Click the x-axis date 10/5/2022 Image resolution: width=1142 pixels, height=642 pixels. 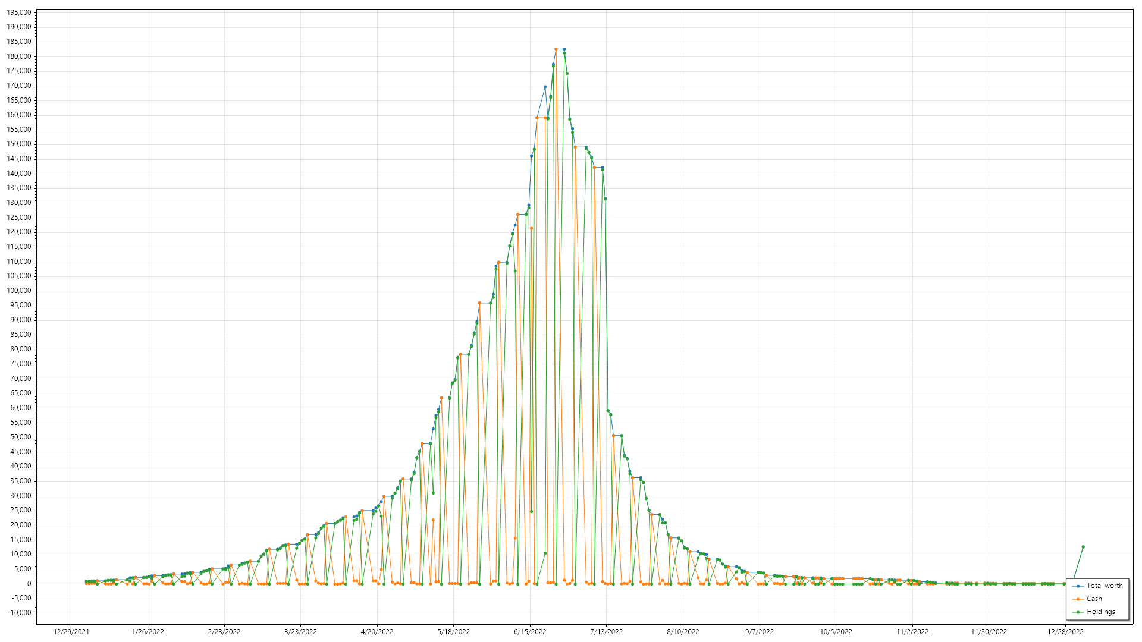click(x=836, y=632)
